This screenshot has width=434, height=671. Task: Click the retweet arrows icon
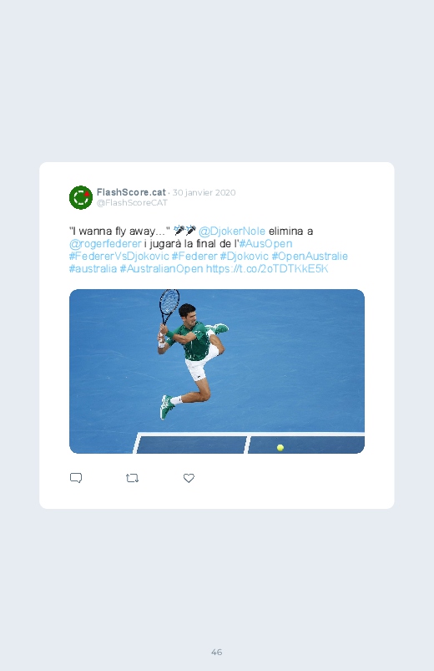coord(132,478)
